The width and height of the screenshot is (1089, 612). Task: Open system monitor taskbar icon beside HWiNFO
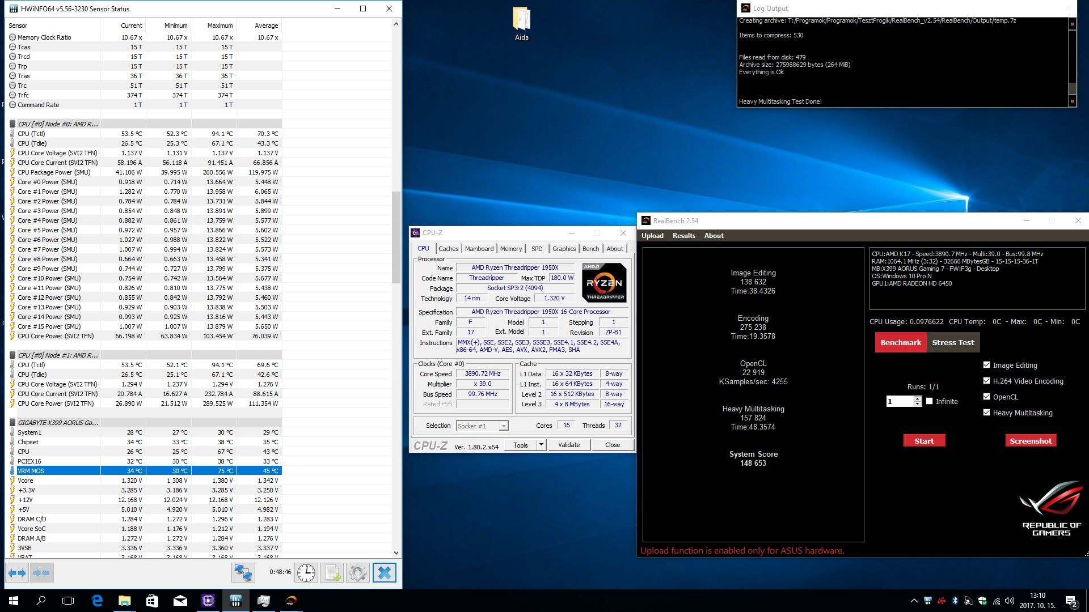(x=263, y=601)
